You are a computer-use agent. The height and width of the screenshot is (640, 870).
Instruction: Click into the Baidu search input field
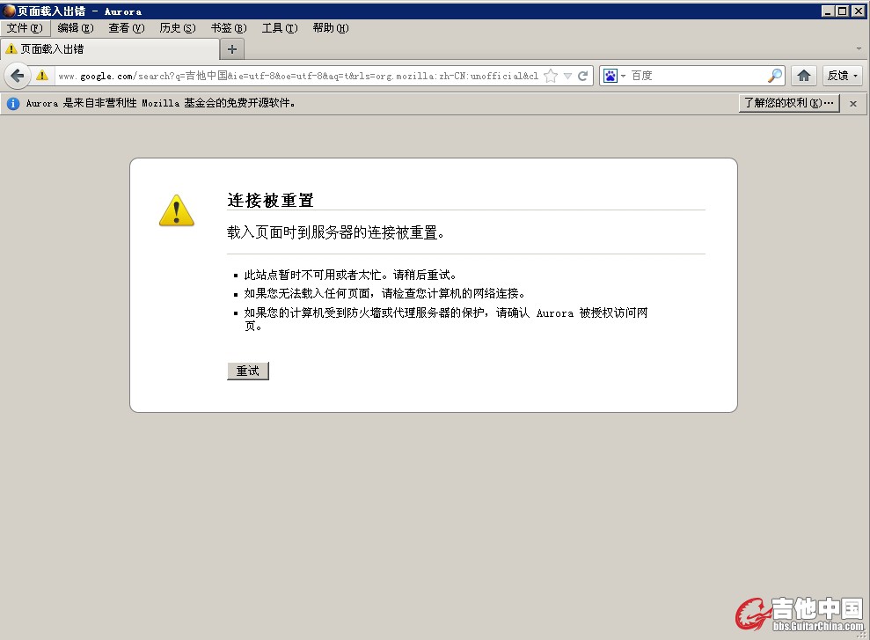point(695,76)
